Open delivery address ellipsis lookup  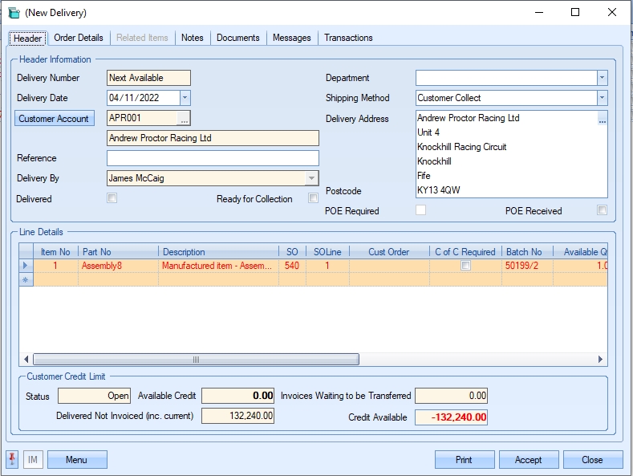[x=602, y=119]
